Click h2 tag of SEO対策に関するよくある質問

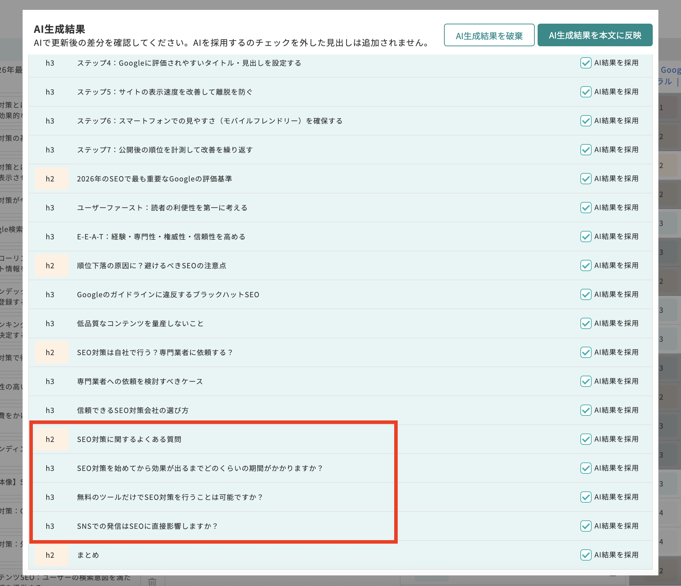pos(51,439)
